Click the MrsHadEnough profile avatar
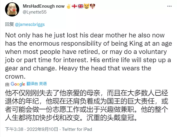The width and height of the screenshot is (177, 137). [x=12, y=9]
